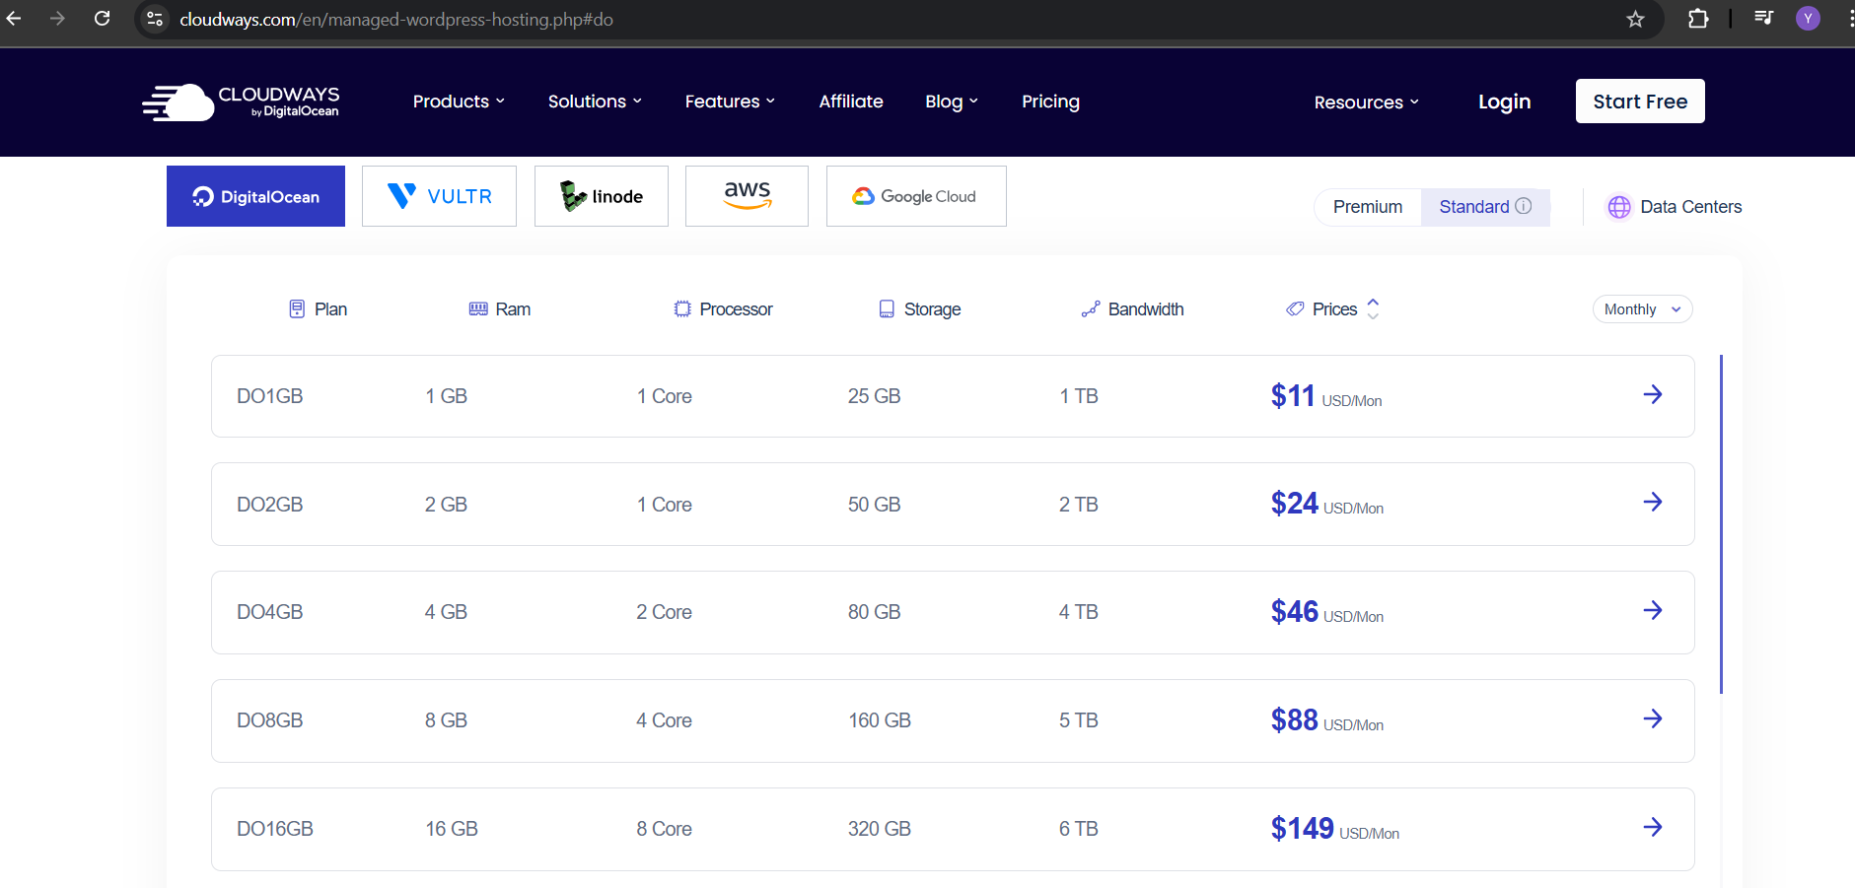Select the AWS provider tab

point(747,196)
